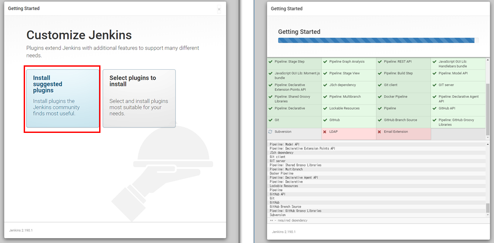Click the green check beside Pipeline: Build Step

click(379, 73)
